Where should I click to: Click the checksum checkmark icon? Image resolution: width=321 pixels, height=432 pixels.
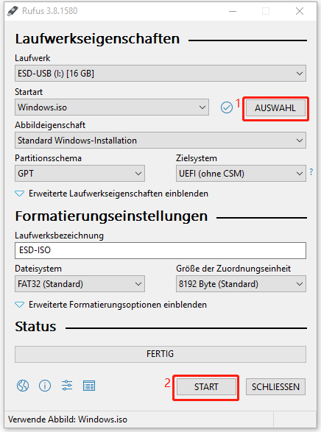point(227,107)
